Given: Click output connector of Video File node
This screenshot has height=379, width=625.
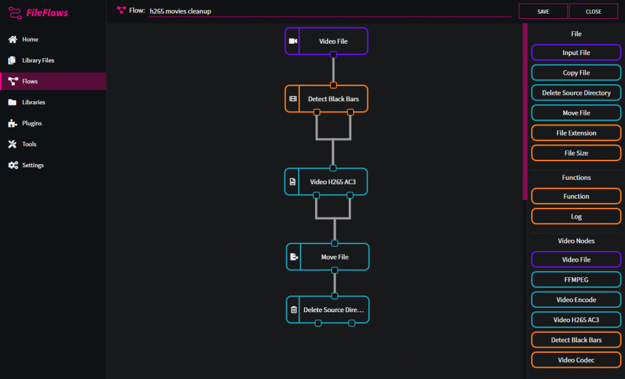Looking at the screenshot, I should [333, 54].
